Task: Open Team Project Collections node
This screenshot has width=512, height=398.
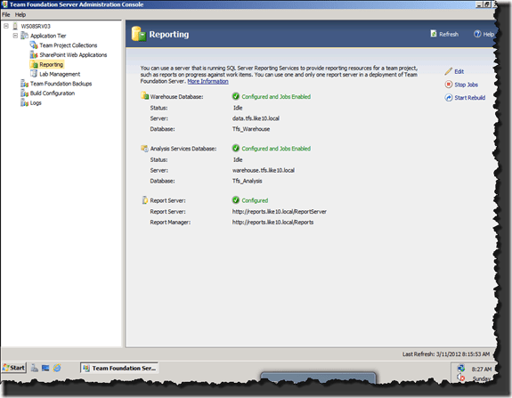Action: [x=69, y=45]
